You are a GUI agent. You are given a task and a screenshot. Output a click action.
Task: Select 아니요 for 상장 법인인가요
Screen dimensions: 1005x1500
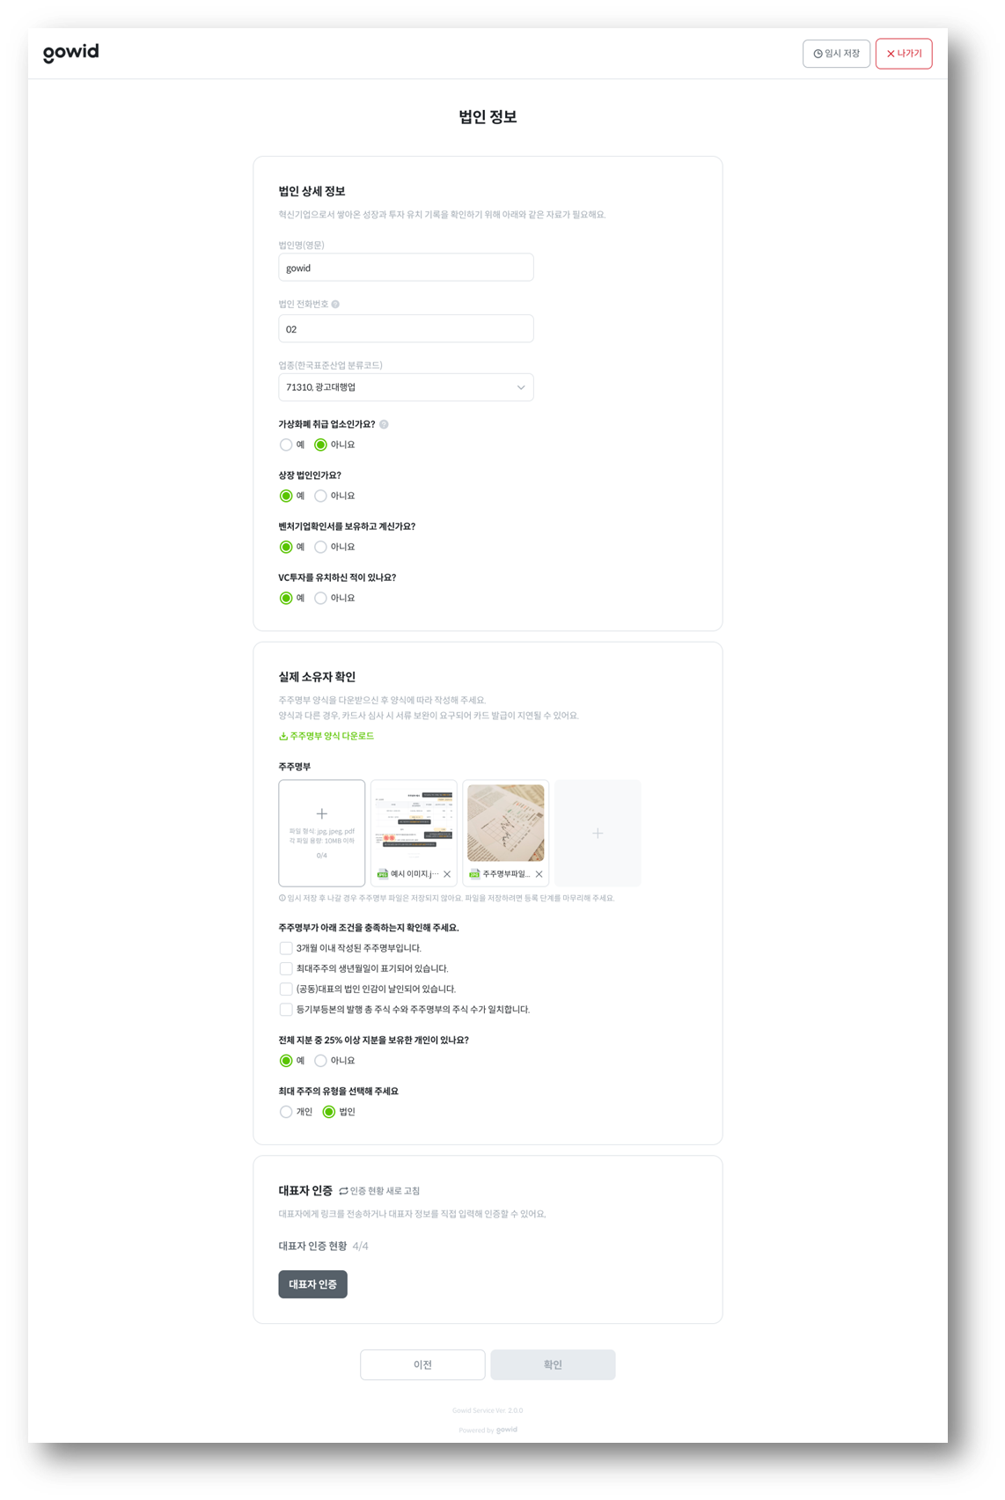click(x=320, y=496)
